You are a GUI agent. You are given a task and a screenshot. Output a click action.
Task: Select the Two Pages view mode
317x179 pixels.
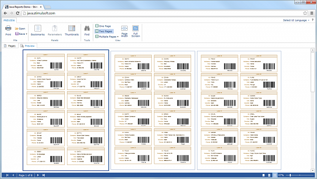[104, 31]
